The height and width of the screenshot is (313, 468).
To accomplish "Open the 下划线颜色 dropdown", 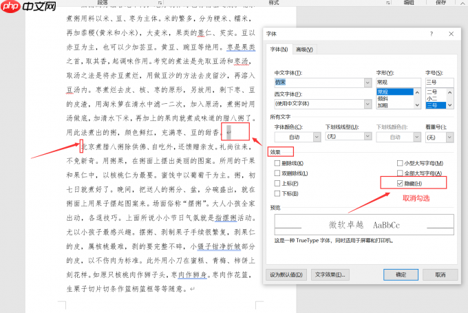I will (x=398, y=138).
